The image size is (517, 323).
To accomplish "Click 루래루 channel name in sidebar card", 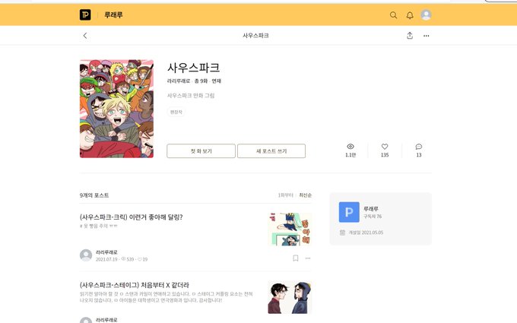I will coord(371,209).
